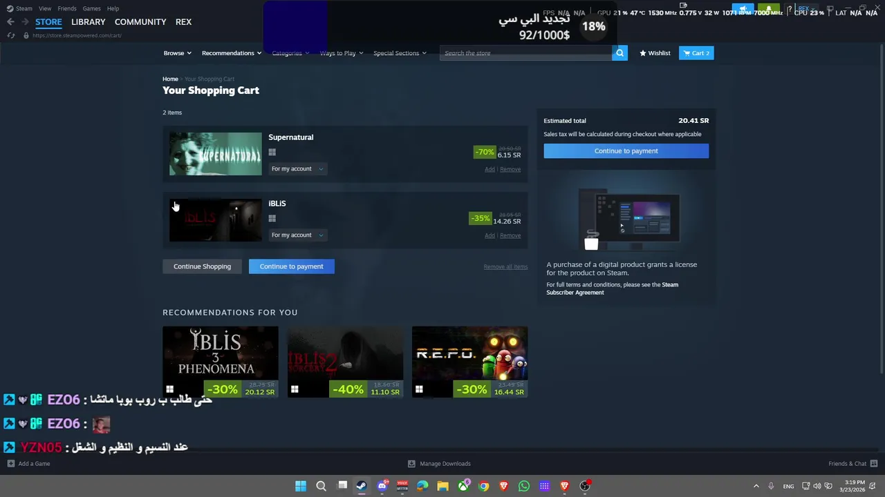Viewport: 885px width, 497px height.
Task: Open Steam Subscriber Agreement link
Action: pyautogui.click(x=612, y=289)
